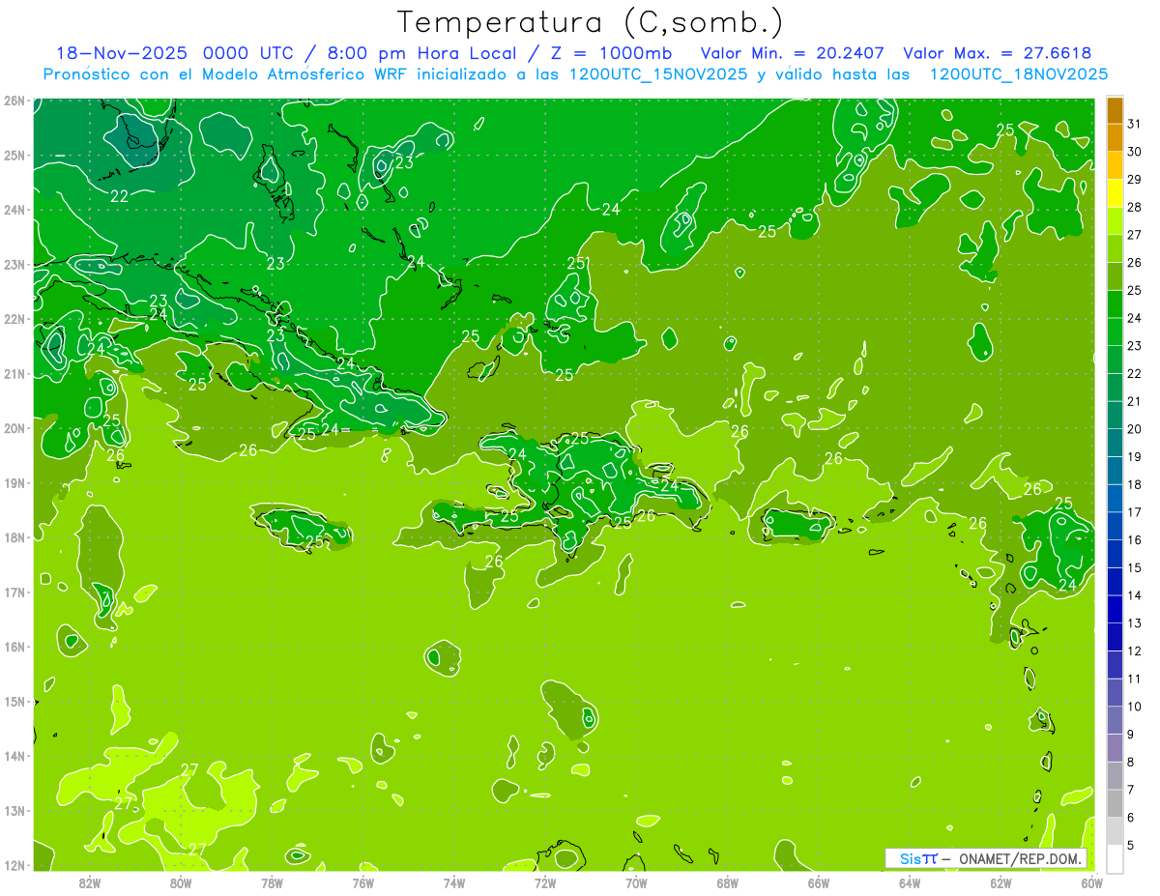1160x896 pixels.
Task: Click longitude axis label "72W"
Action: point(545,882)
